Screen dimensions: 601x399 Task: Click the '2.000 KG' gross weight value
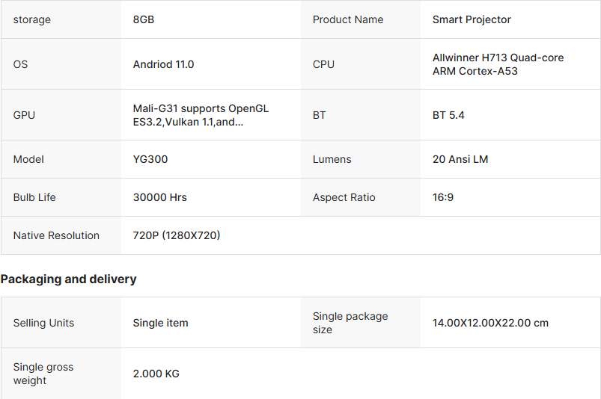pyautogui.click(x=156, y=374)
